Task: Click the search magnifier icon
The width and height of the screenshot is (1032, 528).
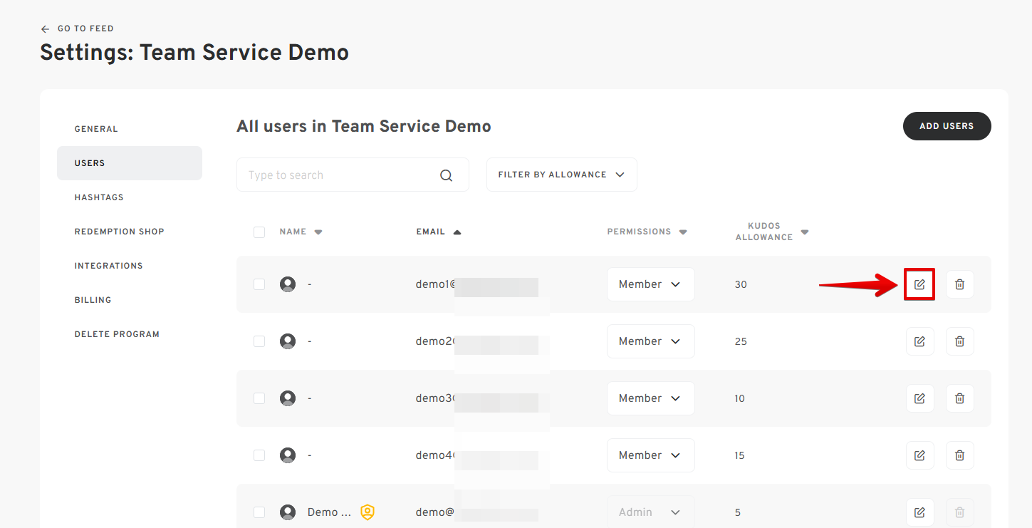Action: coord(447,175)
